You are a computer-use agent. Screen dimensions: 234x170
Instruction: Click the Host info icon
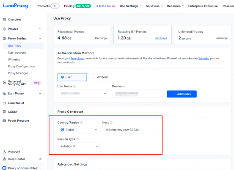click(x=111, y=123)
